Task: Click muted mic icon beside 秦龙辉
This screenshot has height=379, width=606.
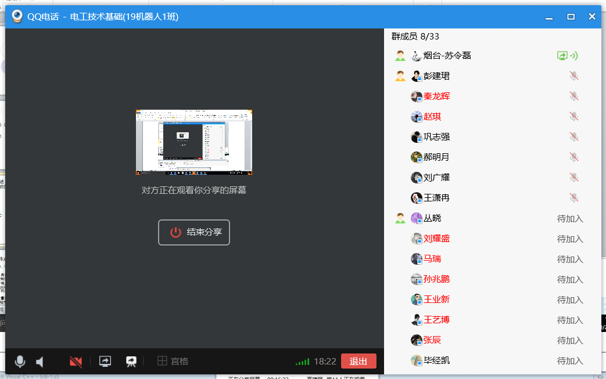Action: coord(573,96)
